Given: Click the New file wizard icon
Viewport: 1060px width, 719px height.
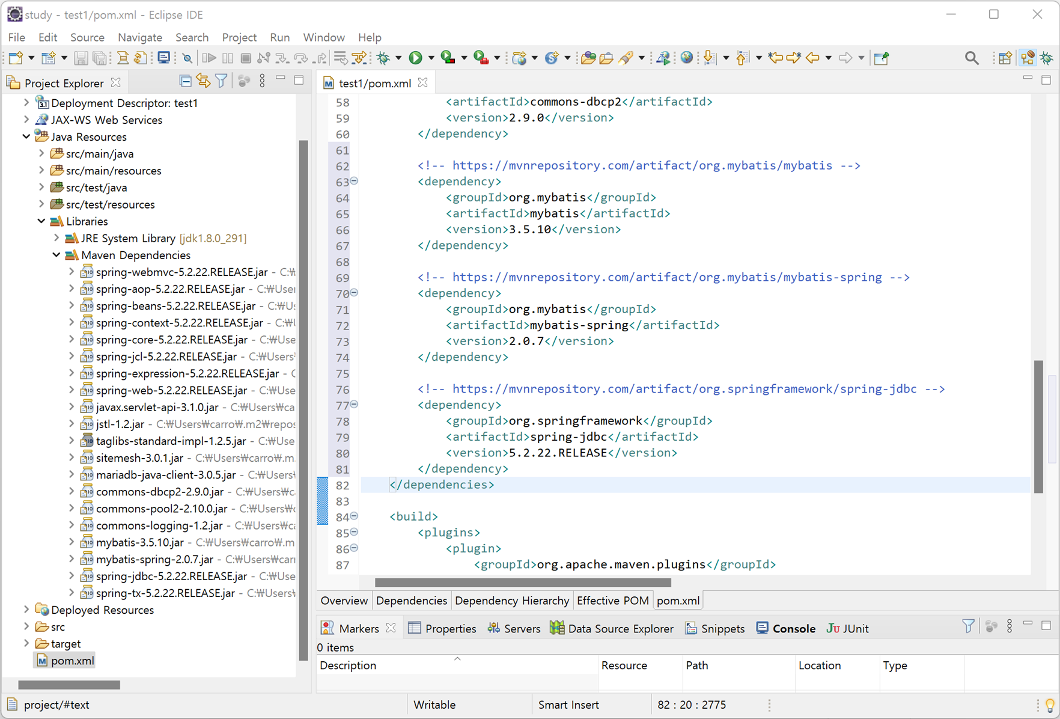Looking at the screenshot, I should point(16,58).
